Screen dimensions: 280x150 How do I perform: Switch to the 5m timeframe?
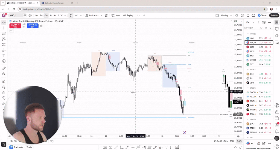(x=41, y=16)
